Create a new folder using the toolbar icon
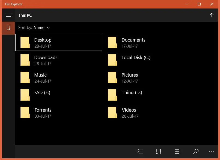 tap(158, 151)
